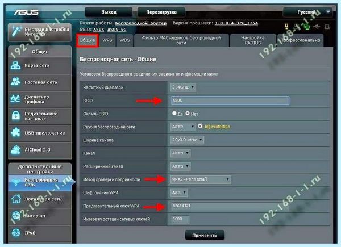341x247 pixels.
Task: Open the Русский language dropdown
Action: coord(307,12)
